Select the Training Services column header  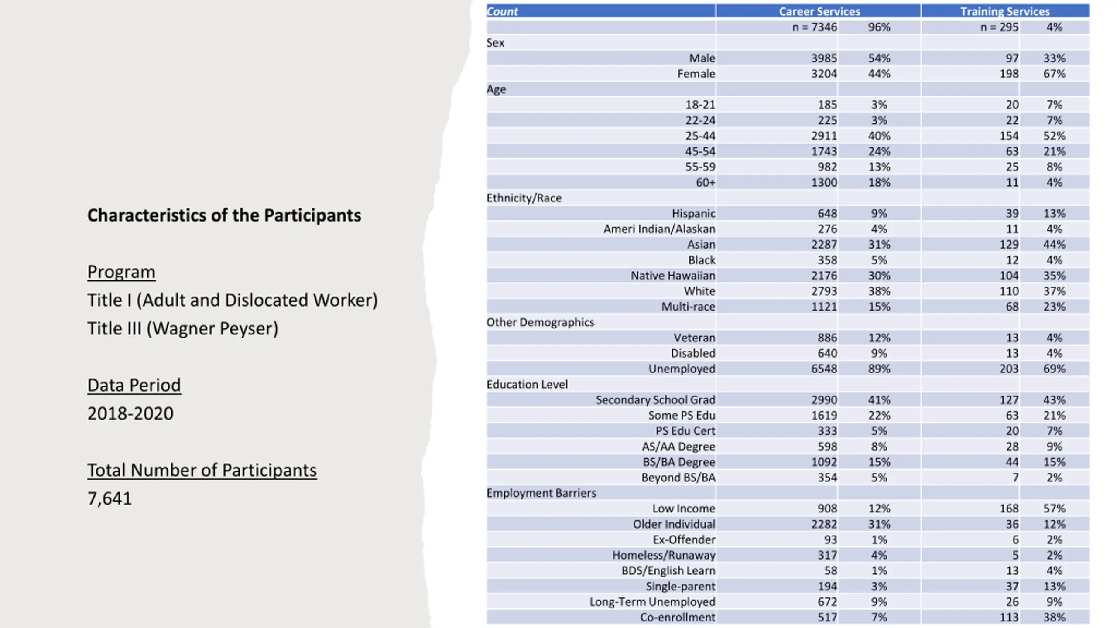point(1005,11)
